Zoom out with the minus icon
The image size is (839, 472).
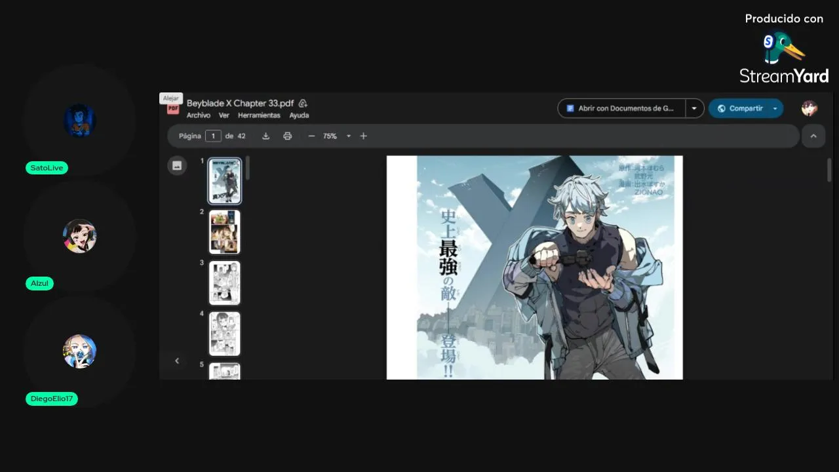pyautogui.click(x=311, y=136)
